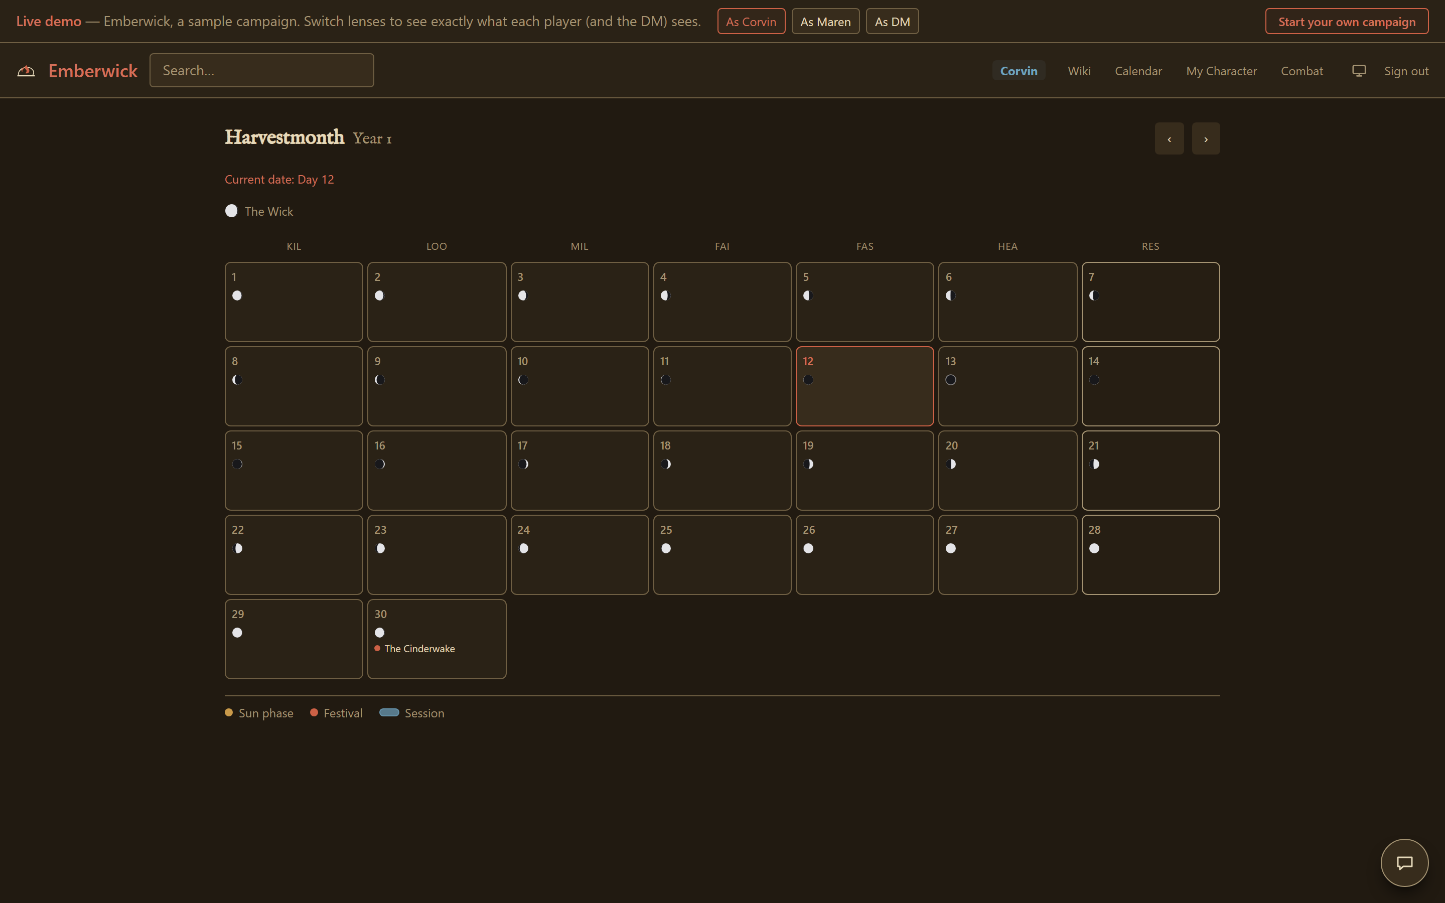Click the moon phase icon on day 19
The image size is (1445, 903).
808,464
